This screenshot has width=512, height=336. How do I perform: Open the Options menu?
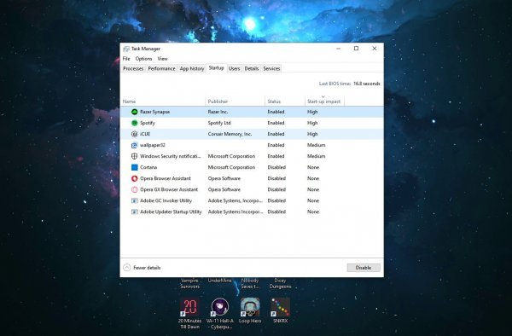tap(143, 59)
